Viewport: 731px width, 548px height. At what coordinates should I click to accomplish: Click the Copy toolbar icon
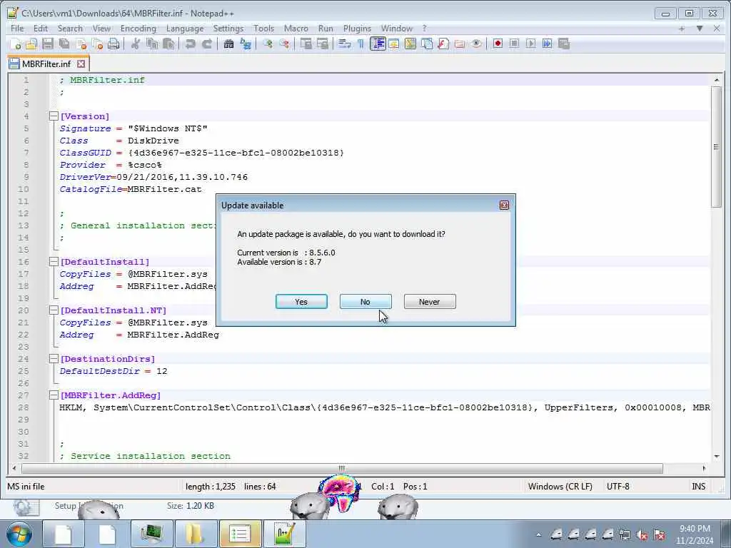coord(152,44)
